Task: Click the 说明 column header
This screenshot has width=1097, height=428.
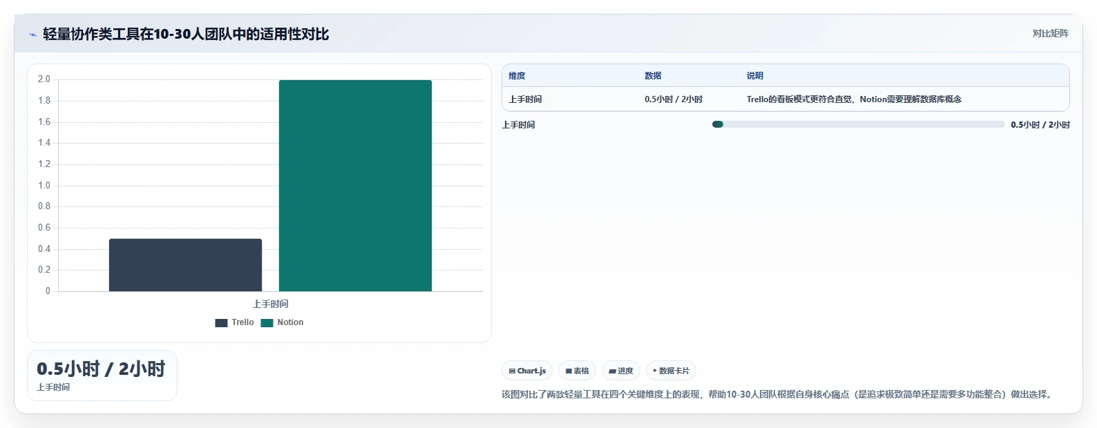Action: (755, 76)
